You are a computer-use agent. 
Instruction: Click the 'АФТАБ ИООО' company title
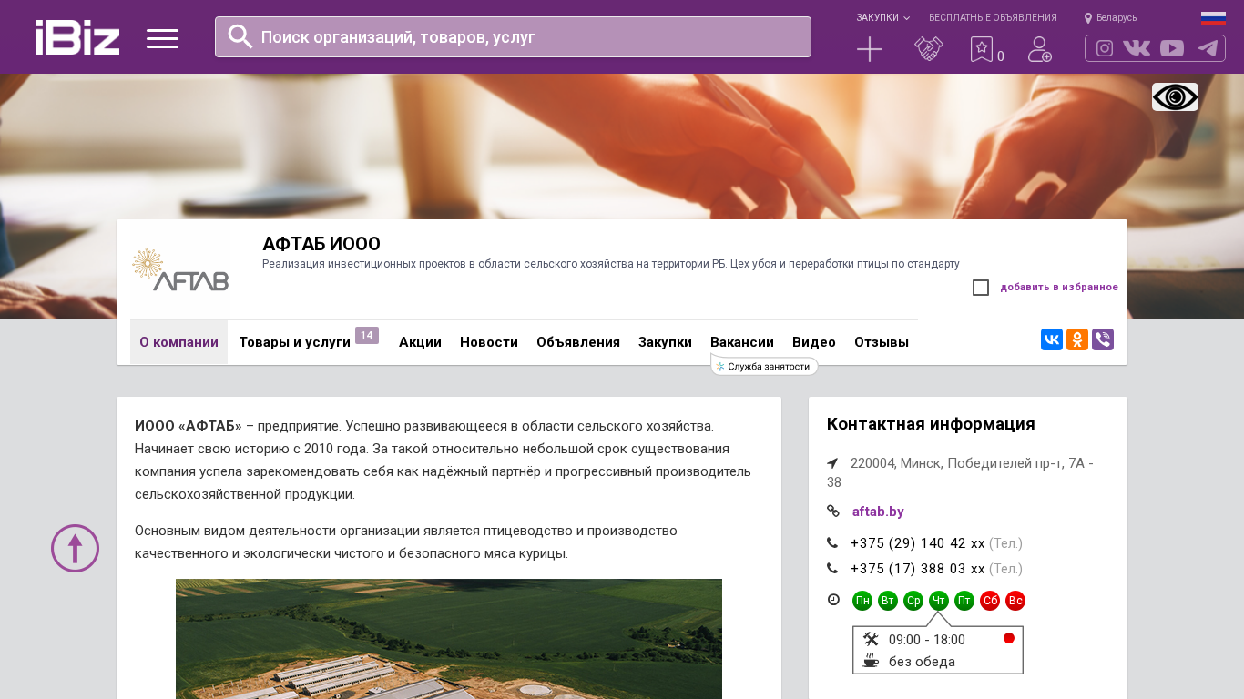point(321,244)
